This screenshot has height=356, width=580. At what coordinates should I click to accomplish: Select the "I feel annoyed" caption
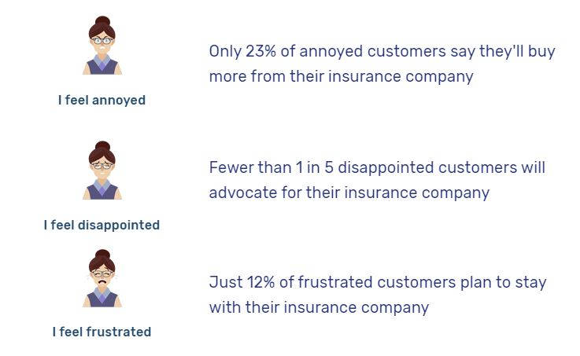(102, 101)
